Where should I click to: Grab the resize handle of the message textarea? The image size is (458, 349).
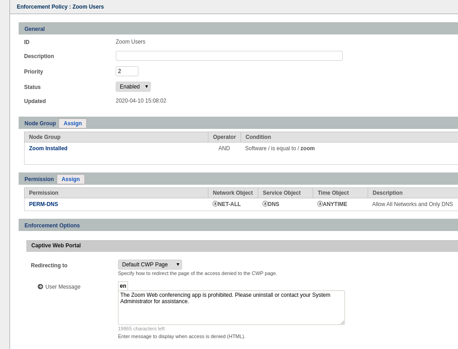342,322
